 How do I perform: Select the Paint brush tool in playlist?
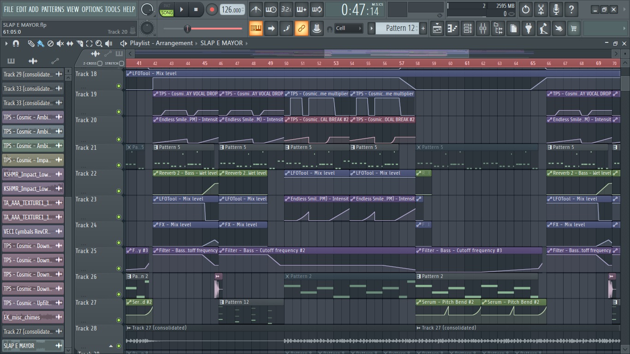click(x=41, y=43)
